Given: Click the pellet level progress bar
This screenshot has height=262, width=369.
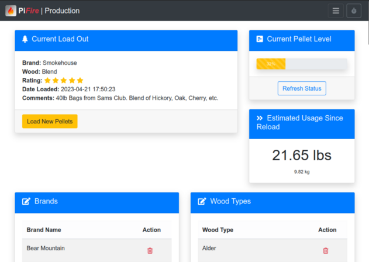Looking at the screenshot, I should tap(301, 64).
